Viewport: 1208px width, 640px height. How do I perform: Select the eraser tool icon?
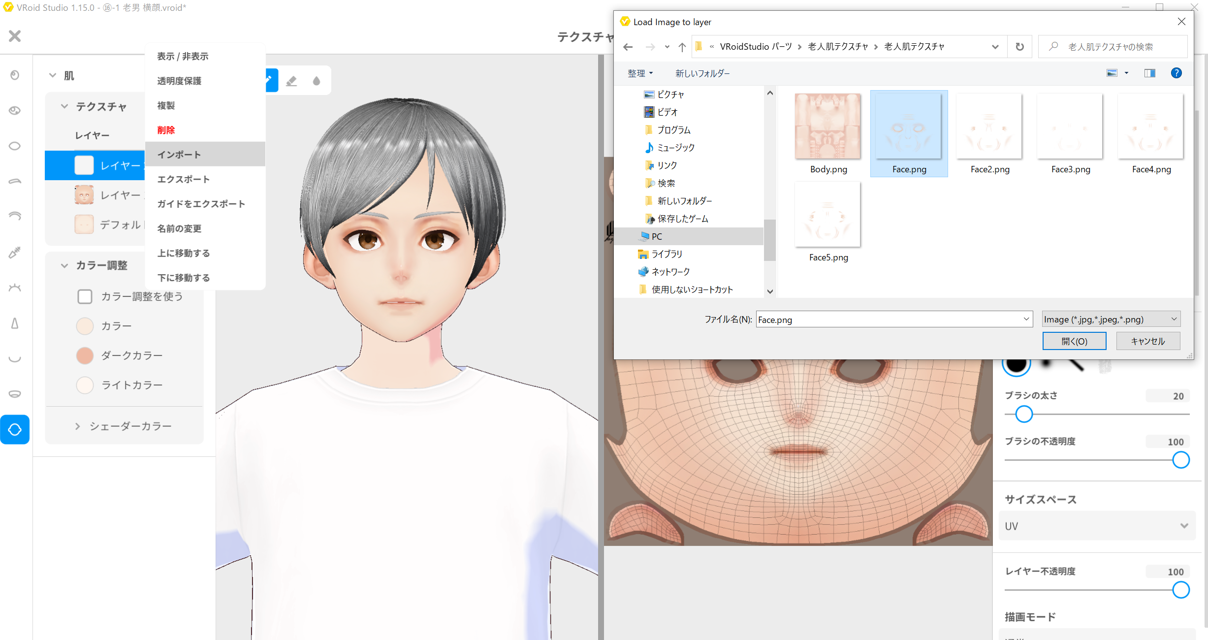[291, 80]
